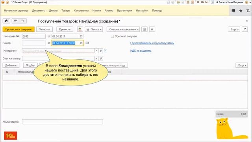This screenshot has width=252, height=142.
Task: Click the Провести и закрыть button
Action: 19,29
